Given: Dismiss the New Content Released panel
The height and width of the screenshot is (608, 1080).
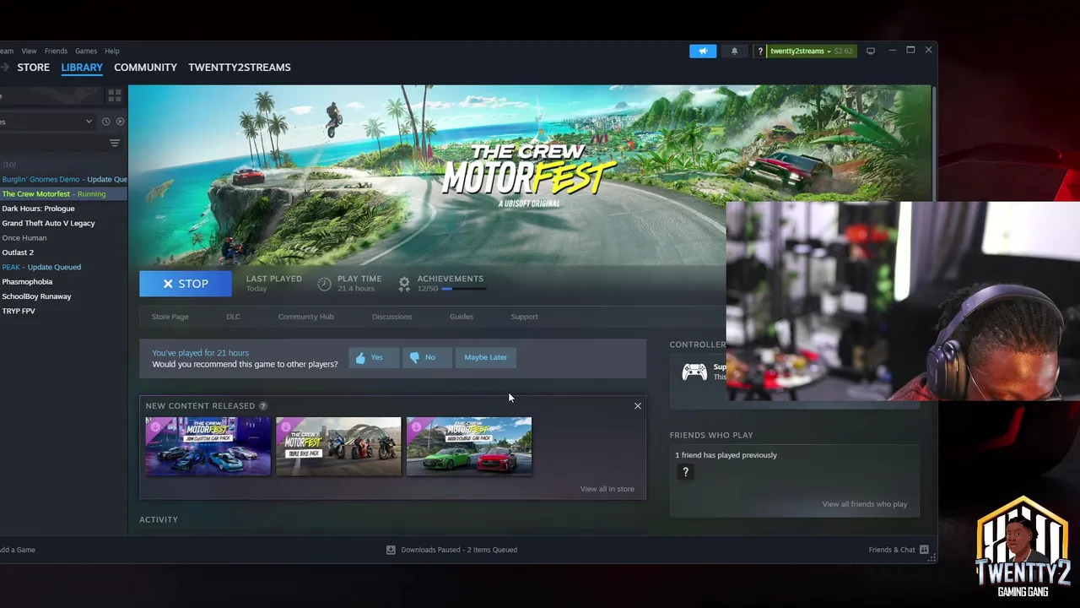Looking at the screenshot, I should (638, 406).
